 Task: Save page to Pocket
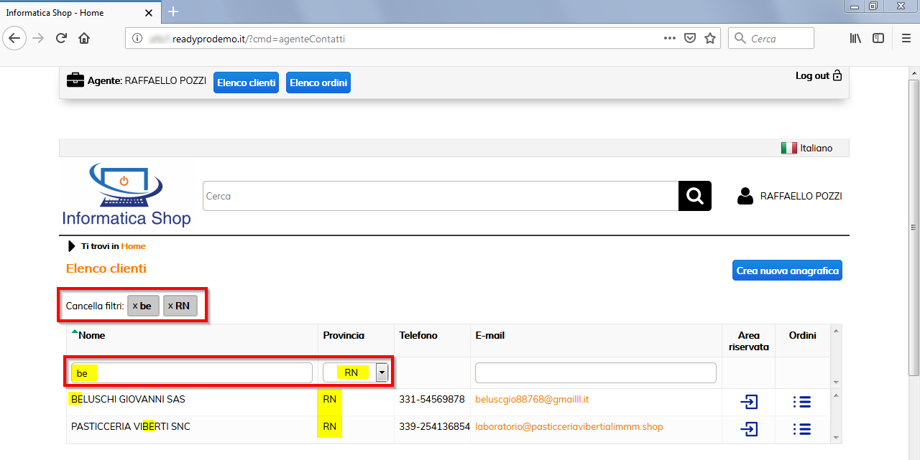(x=689, y=39)
